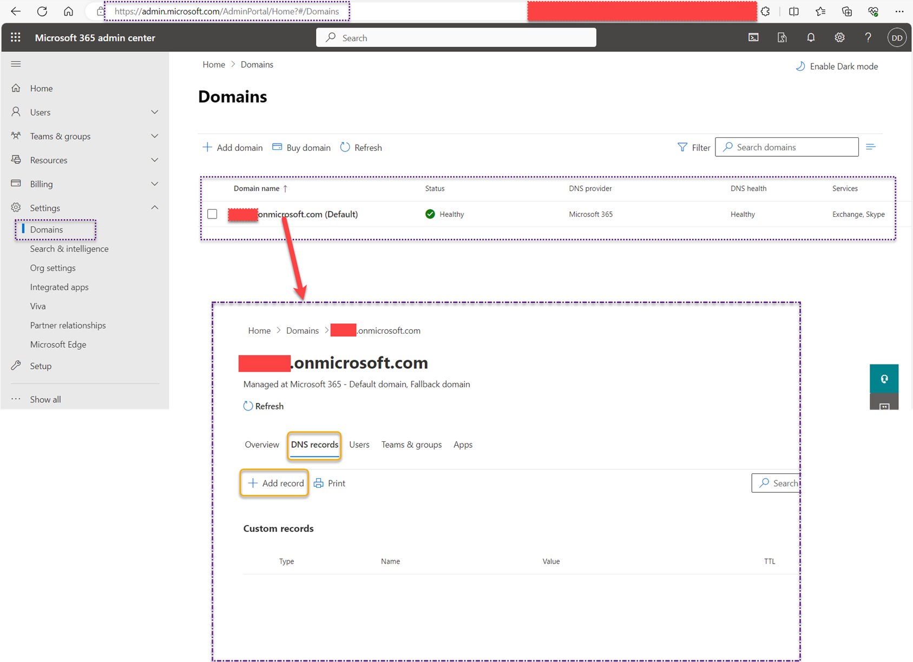913x662 pixels.
Task: Switch to the Overview tab
Action: click(x=262, y=445)
